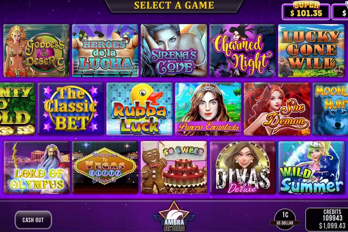Pick The Classic Bet tile
Viewport: 348px width, 232px height.
[x=71, y=109]
